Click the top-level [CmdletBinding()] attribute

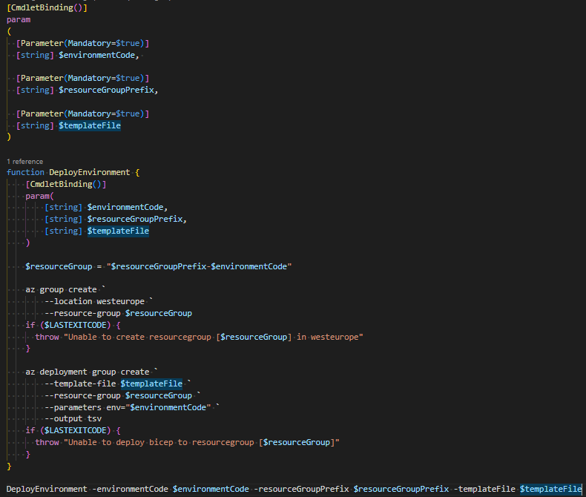click(47, 7)
